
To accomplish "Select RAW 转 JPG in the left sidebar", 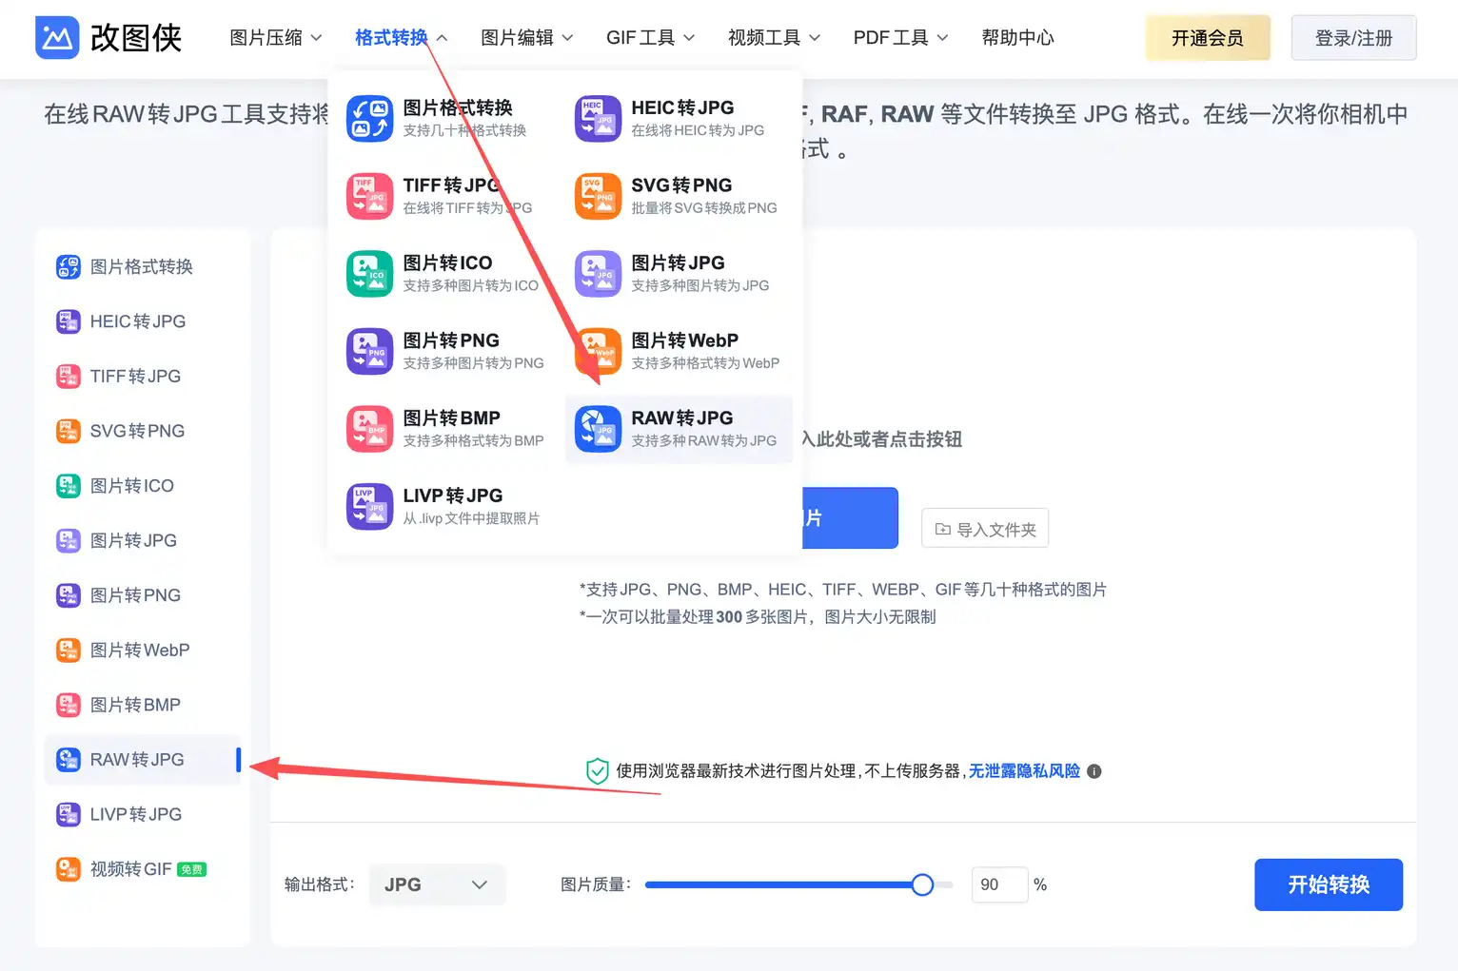I will (135, 759).
